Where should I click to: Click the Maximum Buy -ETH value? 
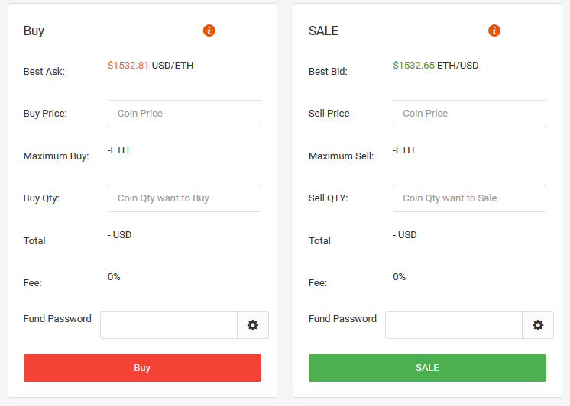pos(118,150)
